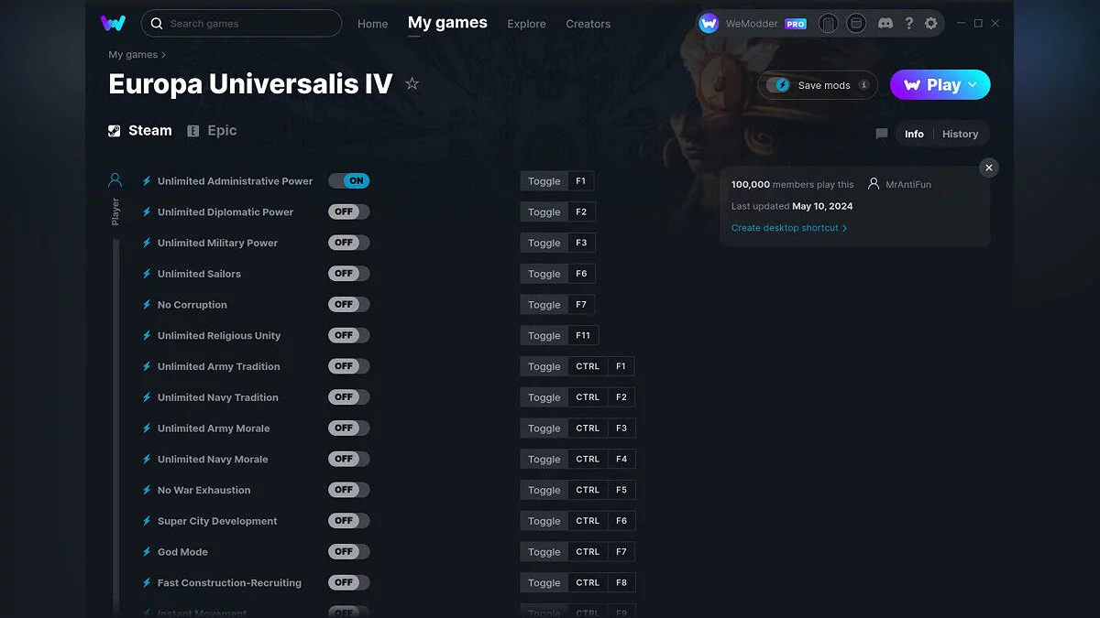
Task: Open the Explore navigation item
Action: [x=526, y=24]
